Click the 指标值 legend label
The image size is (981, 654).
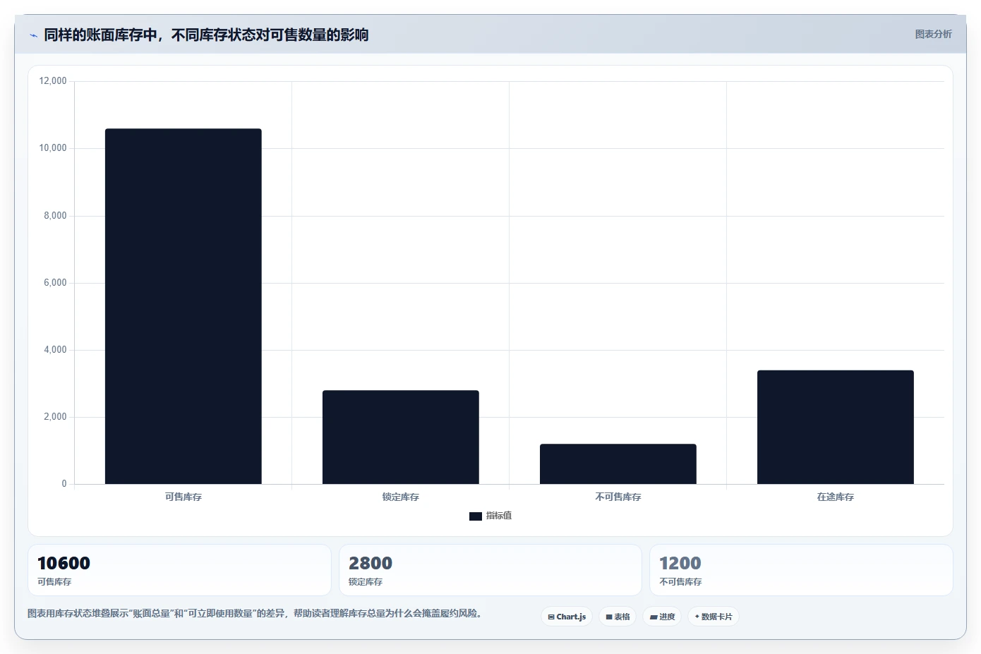(499, 516)
